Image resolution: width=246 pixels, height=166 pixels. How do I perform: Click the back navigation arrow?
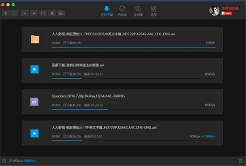click(x=6, y=13)
